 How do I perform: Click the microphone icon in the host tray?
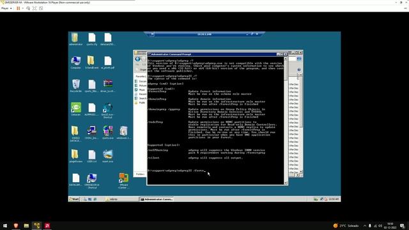tap(370, 226)
